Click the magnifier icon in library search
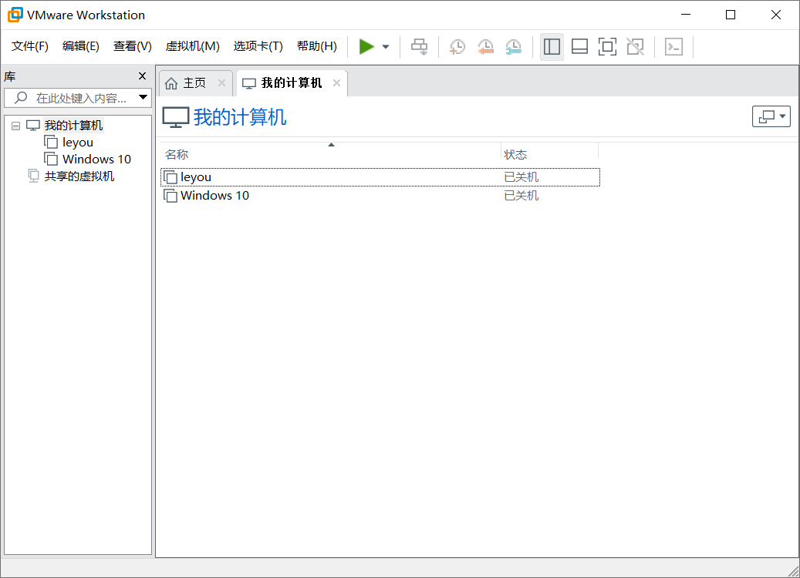Image resolution: width=800 pixels, height=578 pixels. point(21,97)
